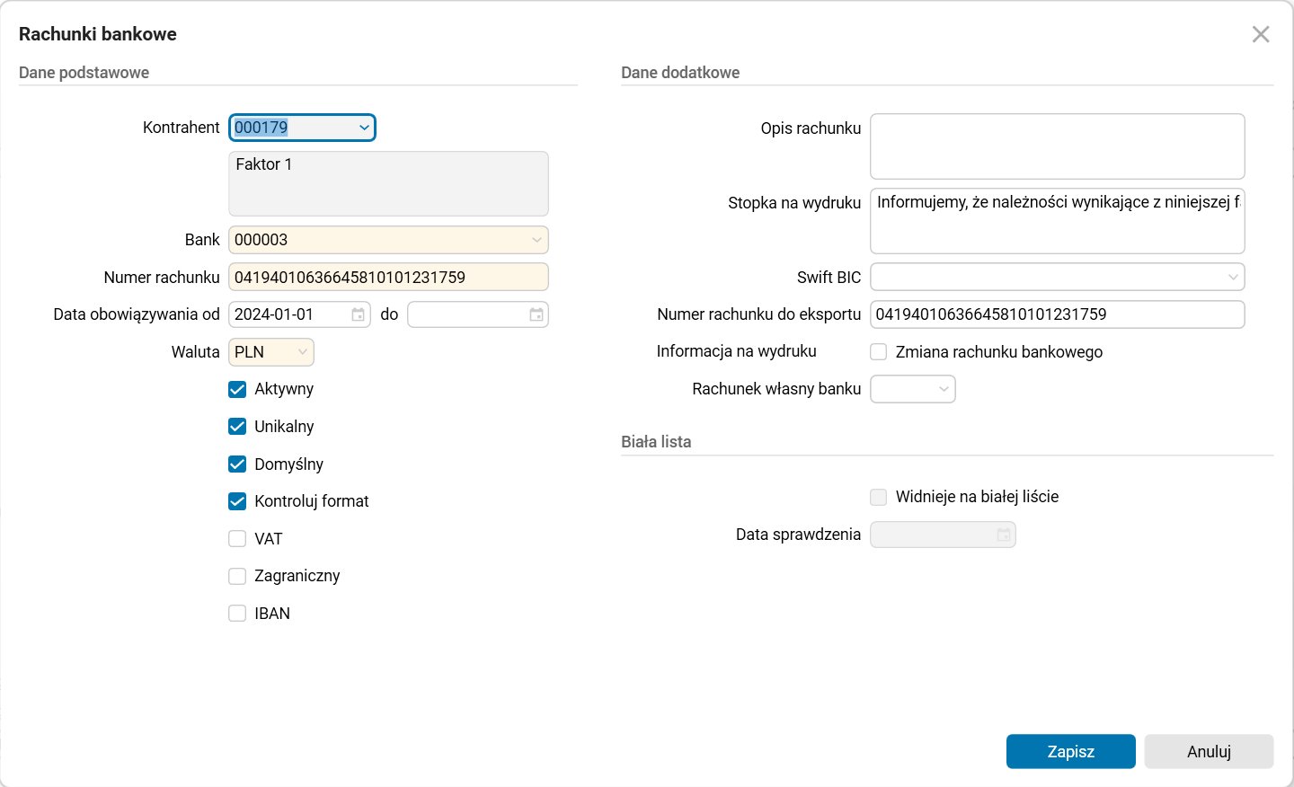Image resolution: width=1294 pixels, height=787 pixels.
Task: Expand the Waluta currency dropdown
Action: (303, 352)
